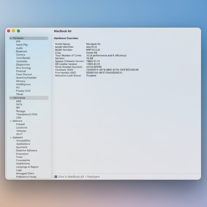The image size is (207, 207).
Task: Maximize the window with green button
Action: 19,31
